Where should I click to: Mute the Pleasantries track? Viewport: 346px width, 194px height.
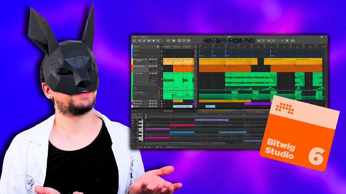(x=156, y=101)
